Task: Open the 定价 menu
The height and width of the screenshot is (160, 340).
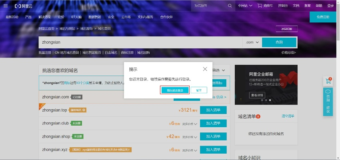Action: click(x=61, y=17)
